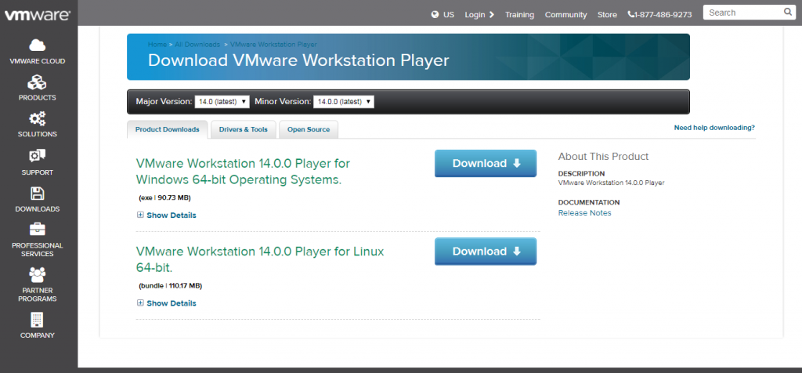Switch to the Drivers & Tools tab
The image size is (802, 373).
pos(244,129)
